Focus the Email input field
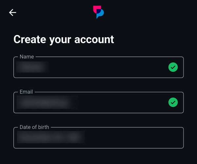197x164 pixels. [98, 103]
